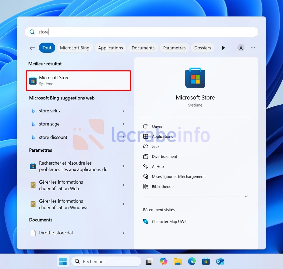The height and width of the screenshot is (269, 283).
Task: Switch to the Documents filter tab
Action: click(x=143, y=48)
